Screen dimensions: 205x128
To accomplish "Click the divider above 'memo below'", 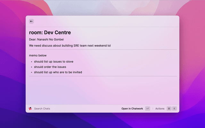I will 102,50.
